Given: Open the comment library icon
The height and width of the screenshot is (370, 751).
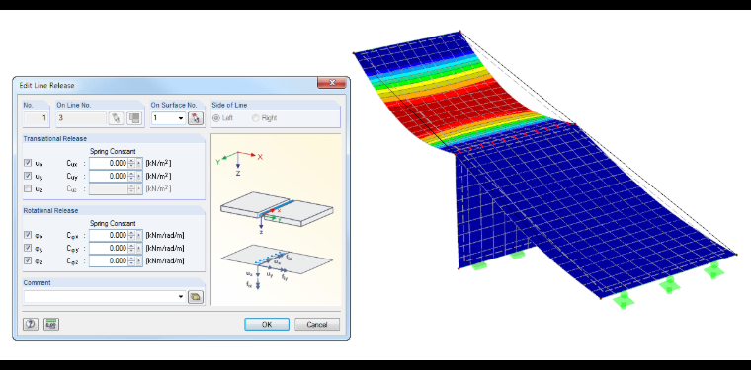Looking at the screenshot, I should pos(196,297).
